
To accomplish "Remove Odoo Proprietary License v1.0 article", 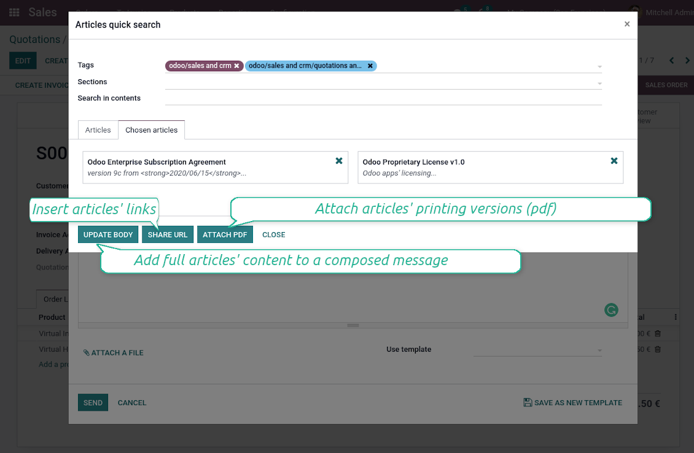I will [x=614, y=161].
